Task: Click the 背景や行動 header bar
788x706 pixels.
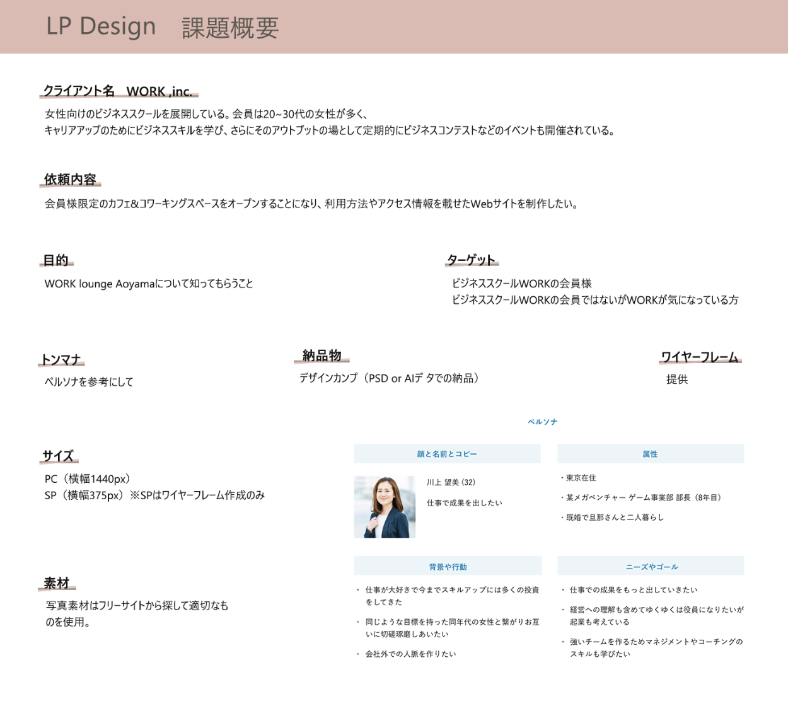Action: pyautogui.click(x=448, y=567)
